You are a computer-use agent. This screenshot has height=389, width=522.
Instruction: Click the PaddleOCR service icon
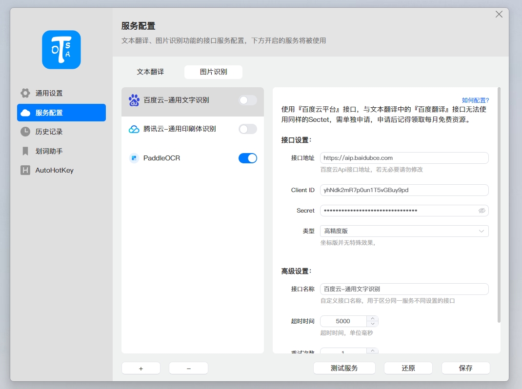pos(134,158)
